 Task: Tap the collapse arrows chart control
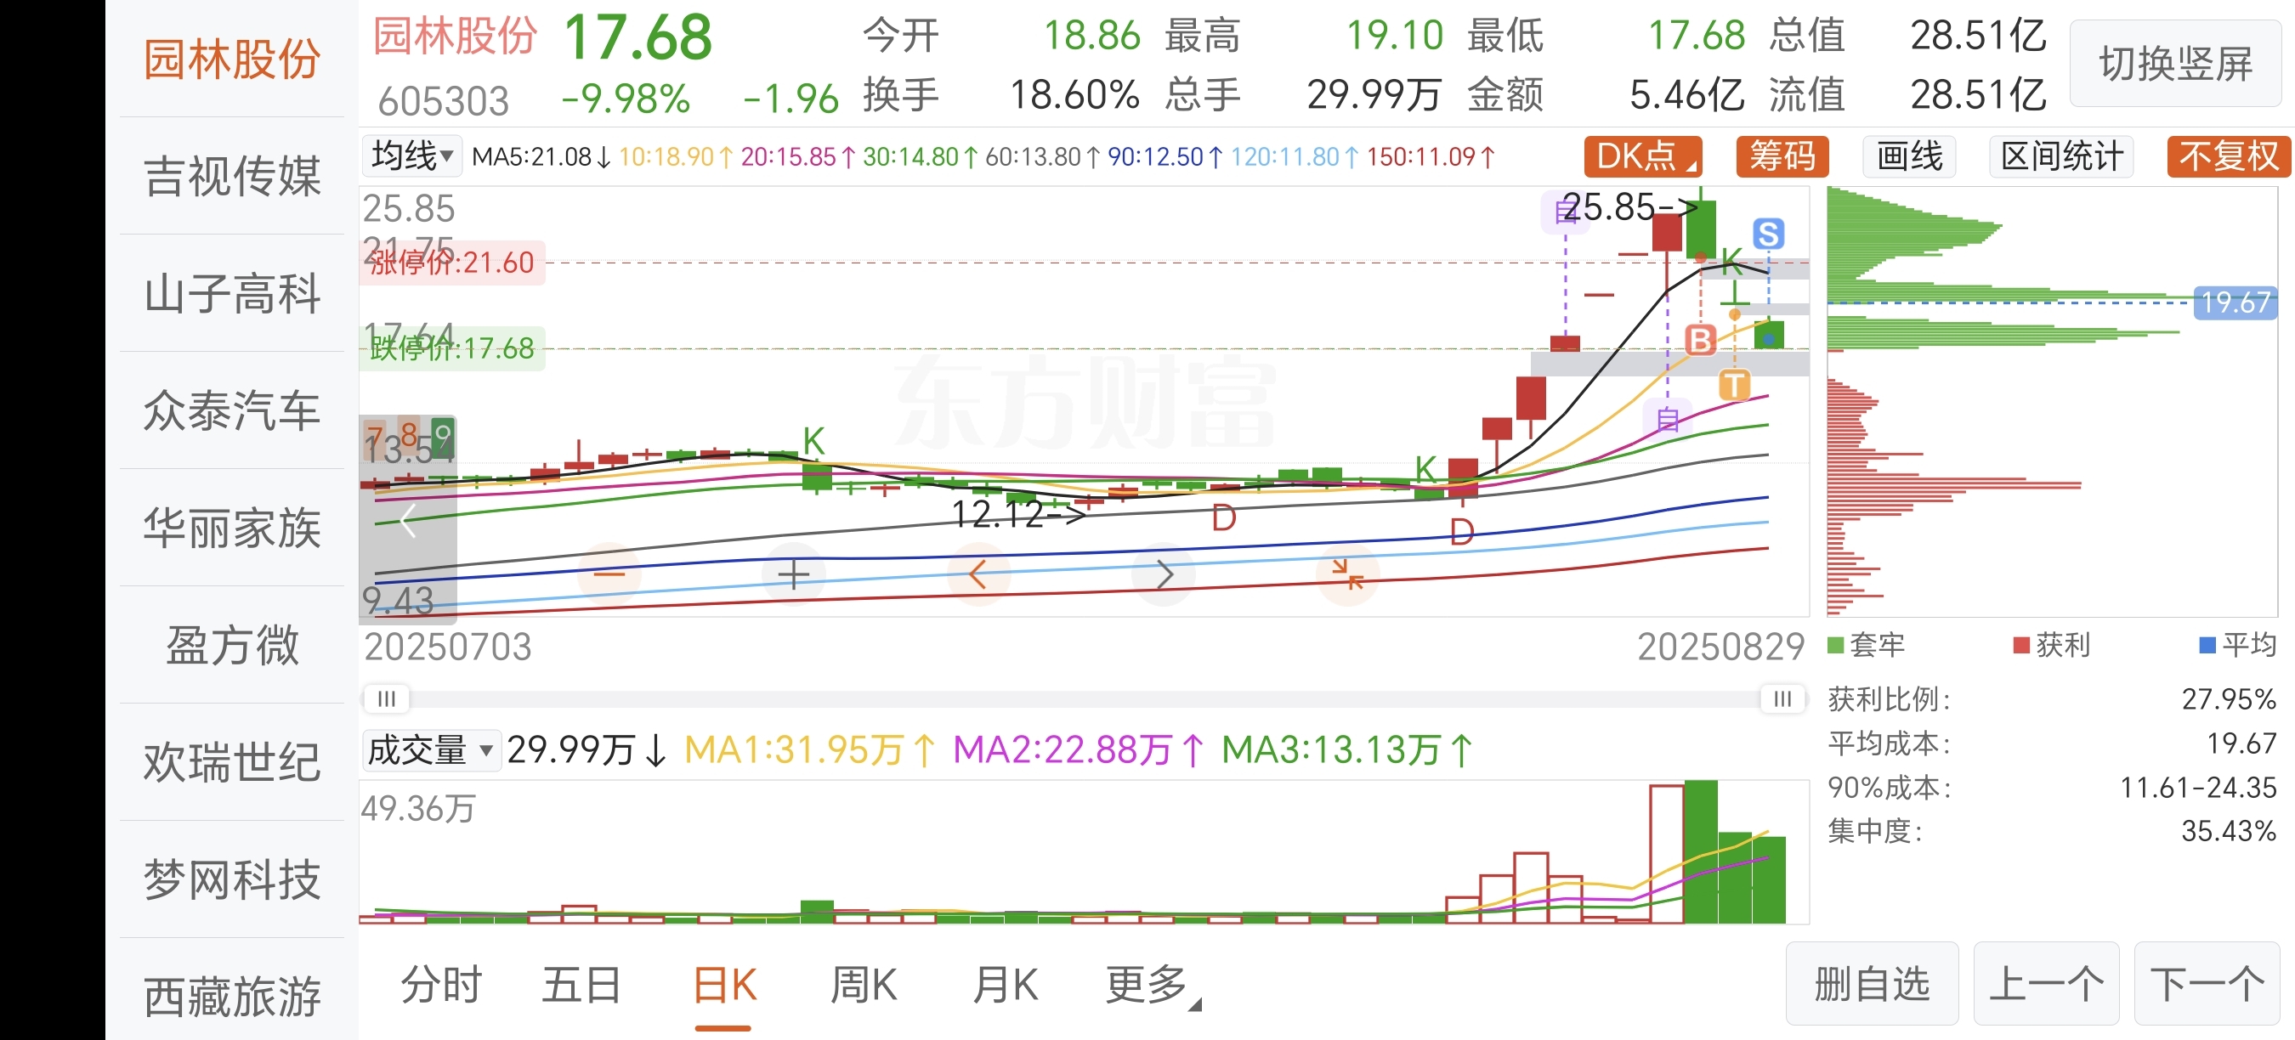coord(1348,574)
